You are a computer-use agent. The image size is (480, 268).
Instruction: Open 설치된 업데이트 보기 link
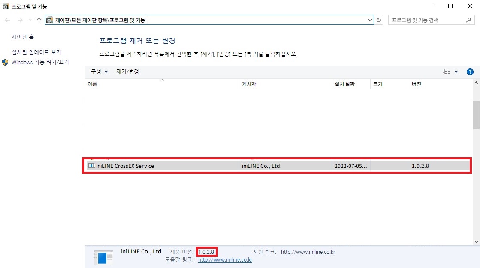click(36, 52)
